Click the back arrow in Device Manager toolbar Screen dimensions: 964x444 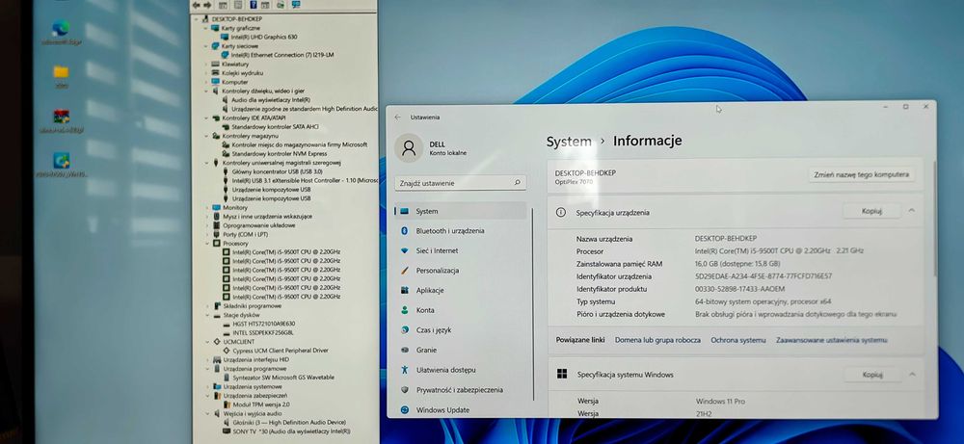click(x=197, y=4)
